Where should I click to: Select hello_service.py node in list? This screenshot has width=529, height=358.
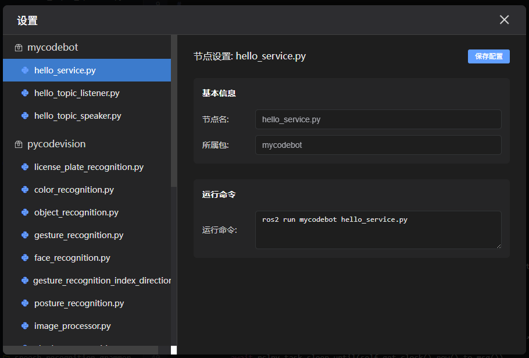point(65,70)
